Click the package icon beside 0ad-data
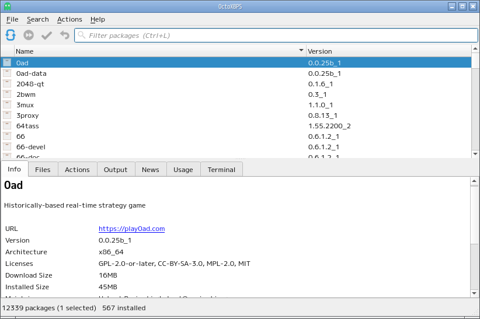 7,73
